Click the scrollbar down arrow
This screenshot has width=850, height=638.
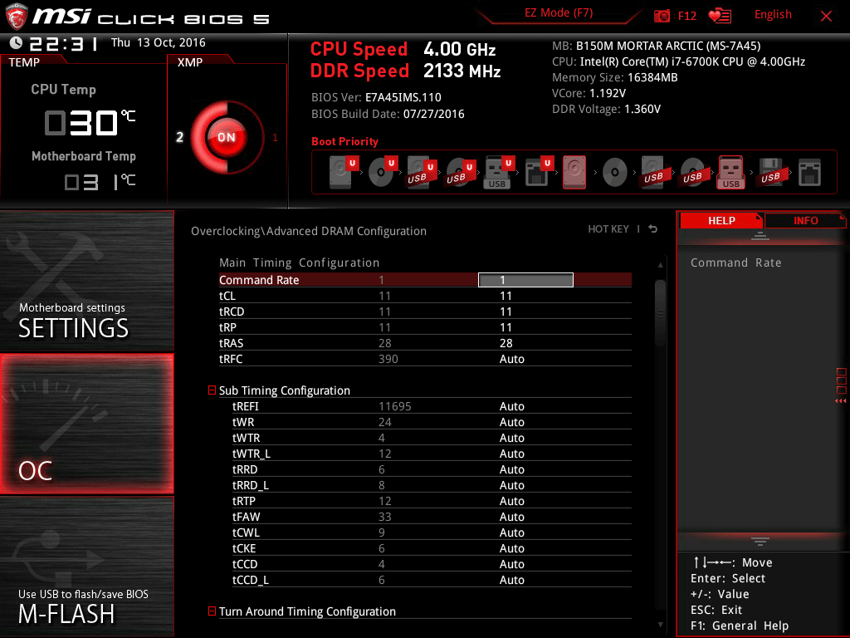pyautogui.click(x=660, y=625)
